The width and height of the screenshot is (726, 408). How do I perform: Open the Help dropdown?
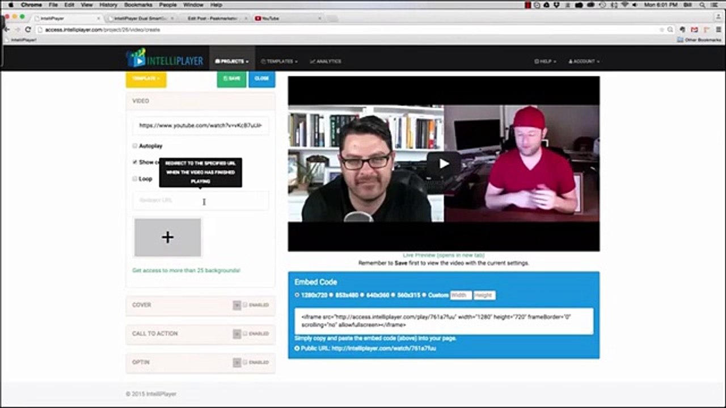(x=545, y=61)
